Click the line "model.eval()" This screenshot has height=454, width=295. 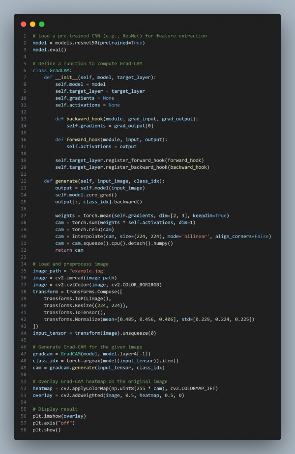(50, 50)
